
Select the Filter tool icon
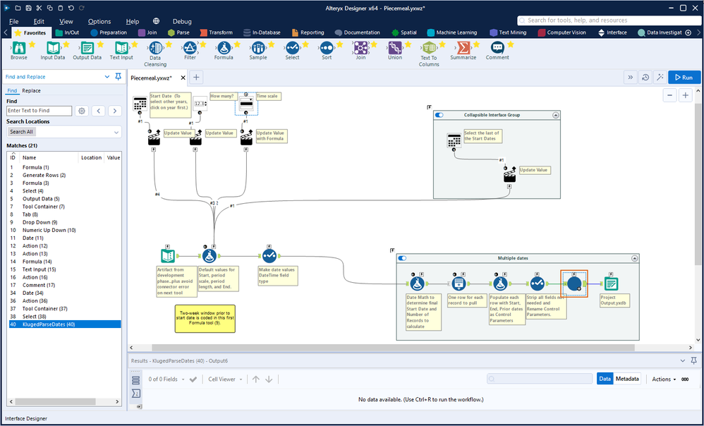point(190,49)
